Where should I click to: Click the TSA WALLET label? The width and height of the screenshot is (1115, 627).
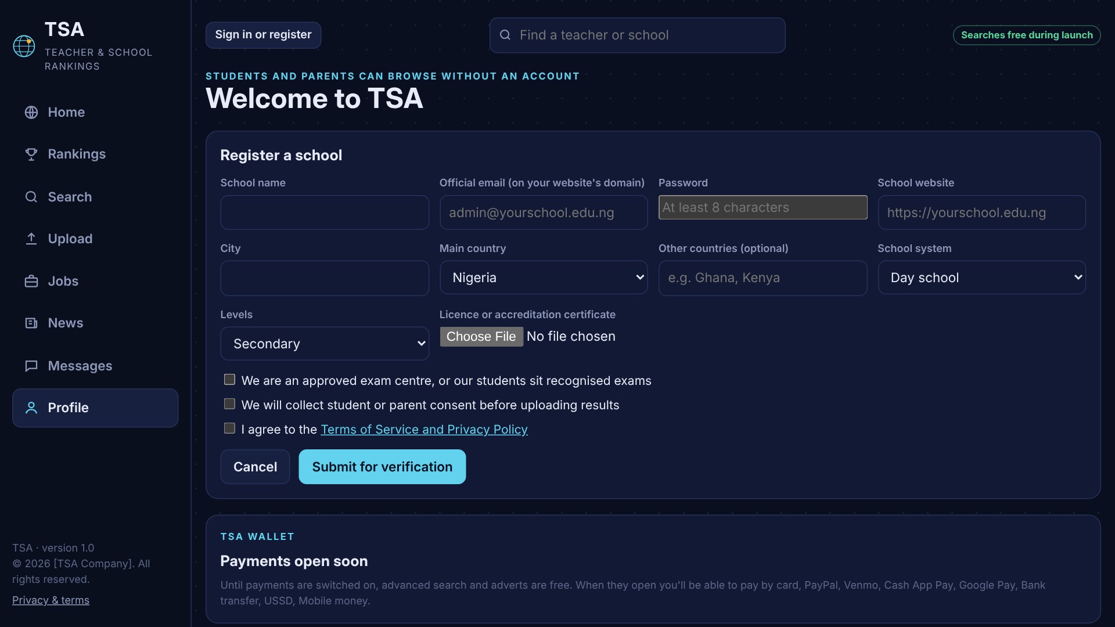click(x=257, y=537)
